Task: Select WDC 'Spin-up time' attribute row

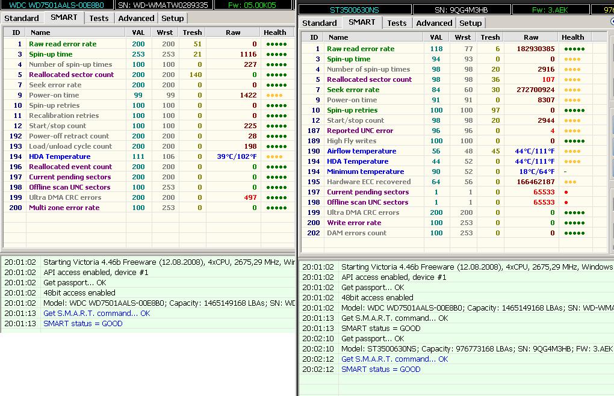Action: pyautogui.click(x=149, y=54)
